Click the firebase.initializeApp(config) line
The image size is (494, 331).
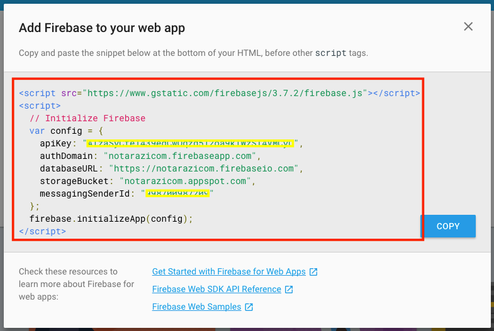pyautogui.click(x=111, y=219)
